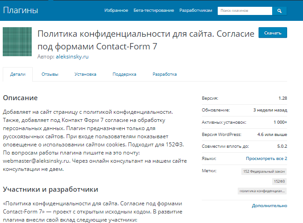
Task: Click the Языки label
Action: click(x=209, y=159)
